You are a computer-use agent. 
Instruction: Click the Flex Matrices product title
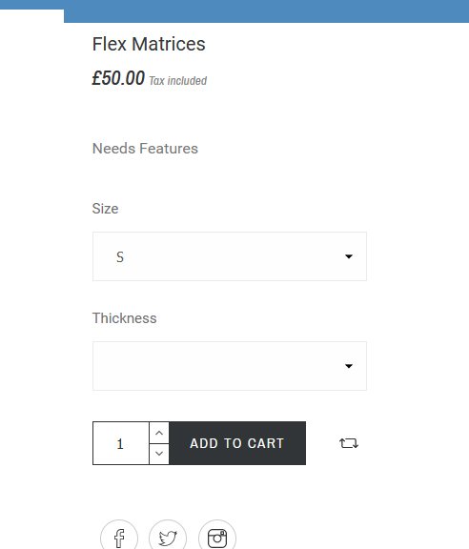pyautogui.click(x=149, y=44)
